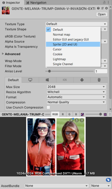Switch to the Navigation tab
Viewport: 112px width, 189px height.
36,3
